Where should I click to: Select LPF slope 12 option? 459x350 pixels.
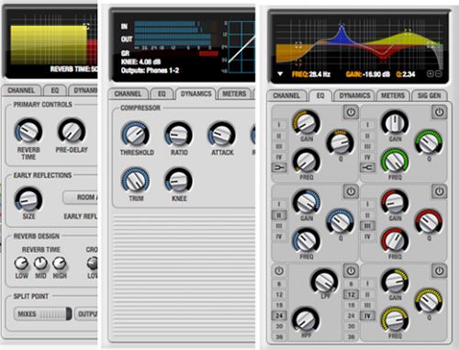point(352,295)
